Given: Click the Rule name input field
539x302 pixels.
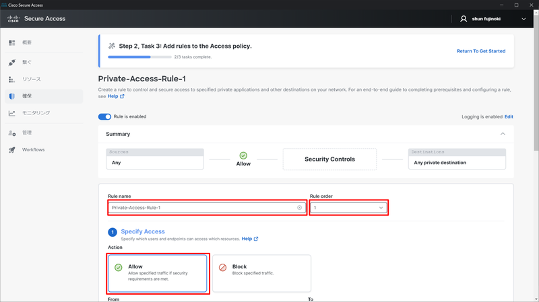Looking at the screenshot, I should (207, 208).
